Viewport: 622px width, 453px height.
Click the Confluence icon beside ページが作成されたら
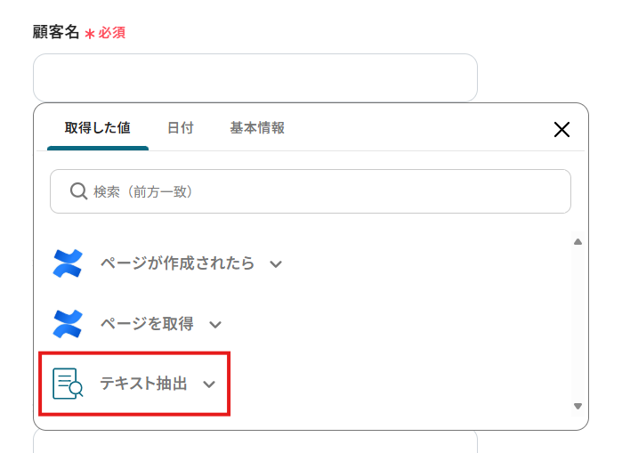point(68,263)
